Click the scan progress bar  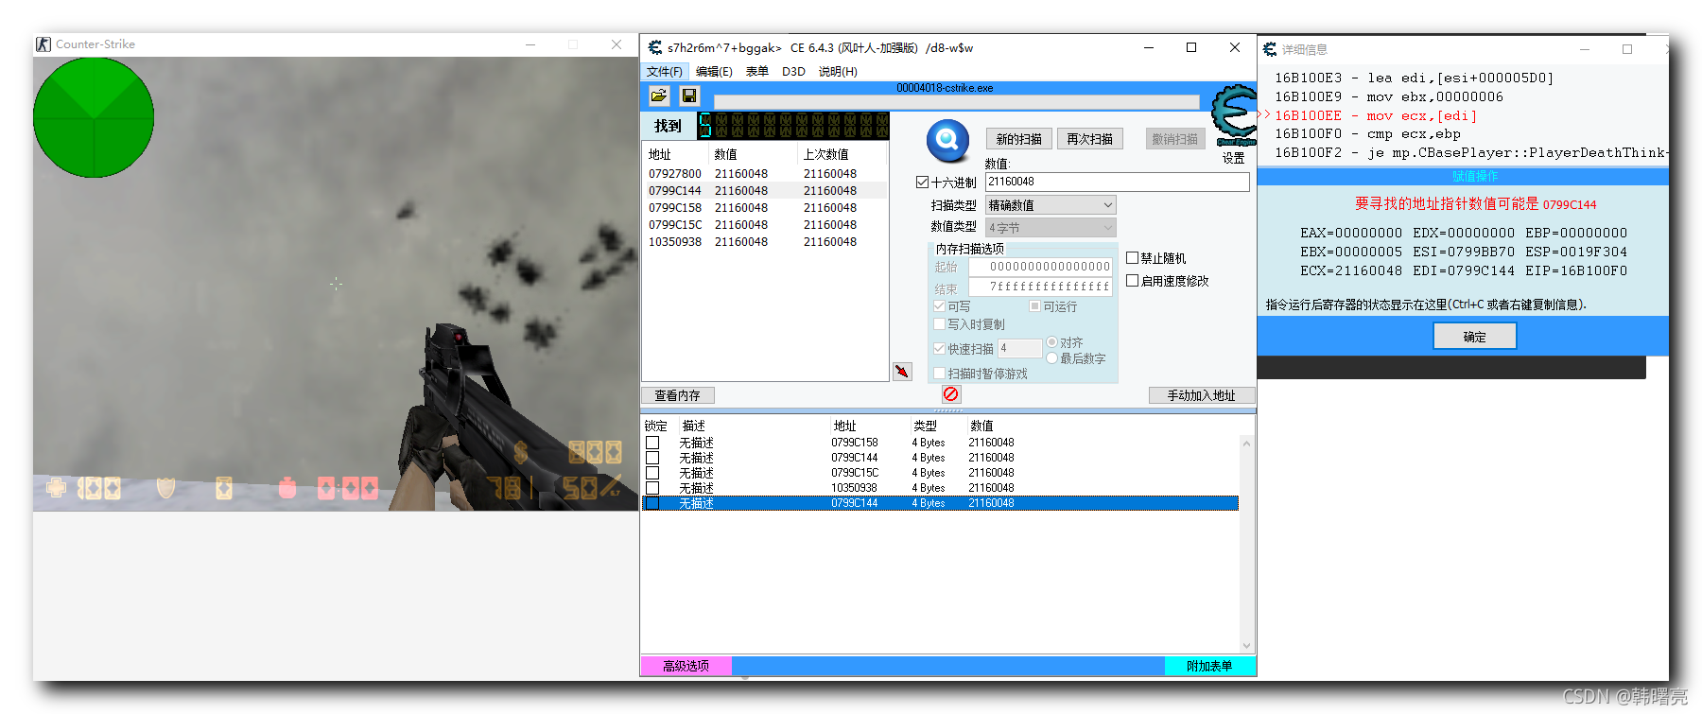pos(956,101)
